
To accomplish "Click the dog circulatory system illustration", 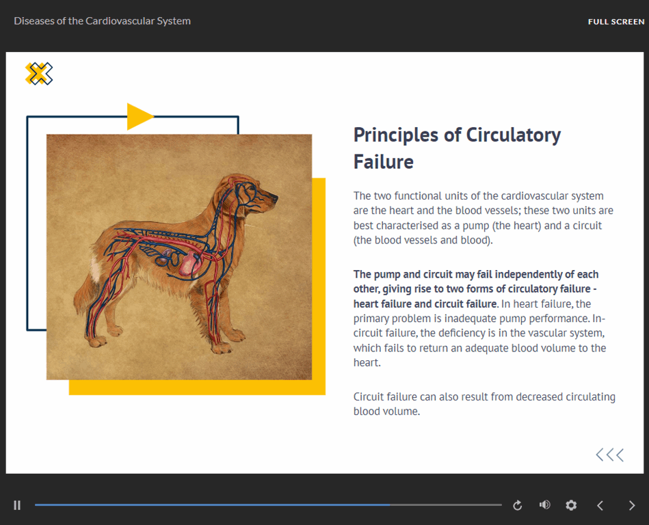I will click(179, 257).
